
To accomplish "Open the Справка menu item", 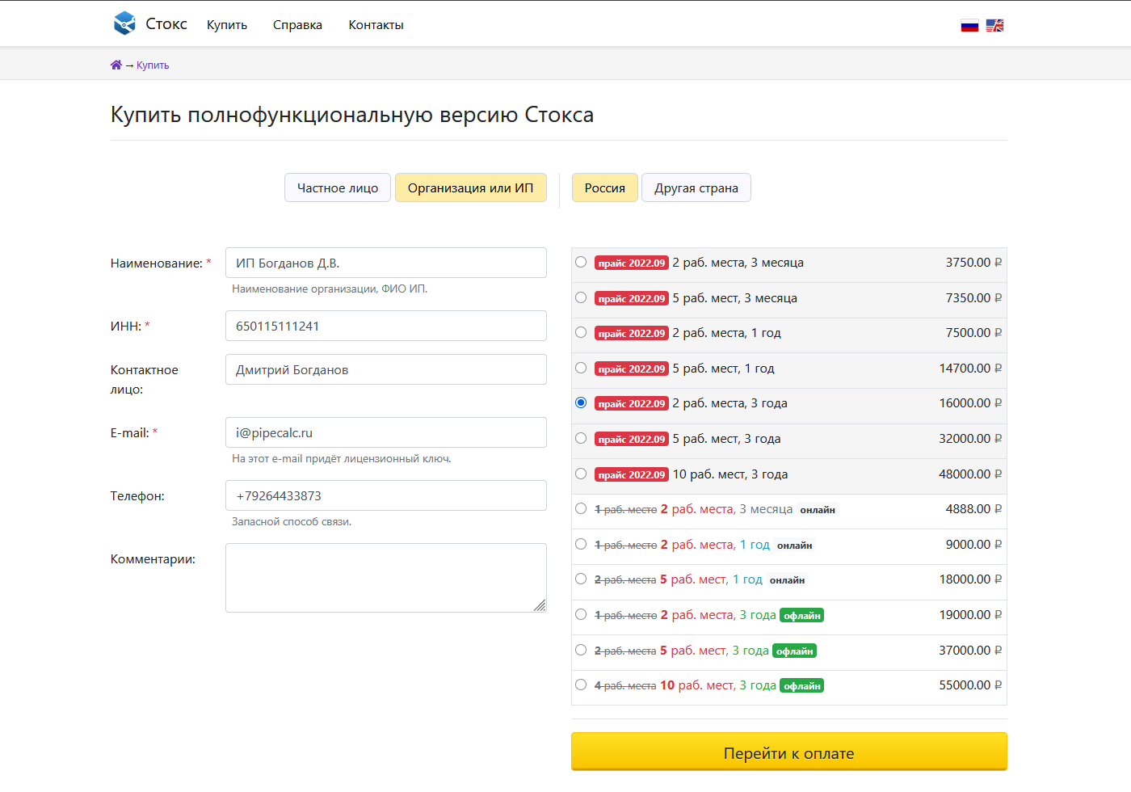I will (x=297, y=25).
